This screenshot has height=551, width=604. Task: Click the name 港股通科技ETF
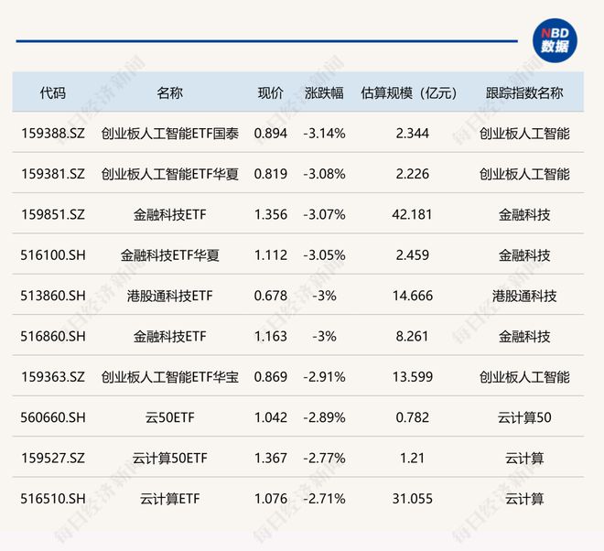click(x=170, y=296)
